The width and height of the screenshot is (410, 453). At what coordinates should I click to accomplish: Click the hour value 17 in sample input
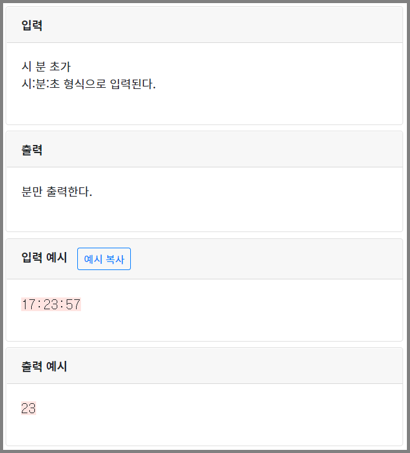pyautogui.click(x=29, y=304)
